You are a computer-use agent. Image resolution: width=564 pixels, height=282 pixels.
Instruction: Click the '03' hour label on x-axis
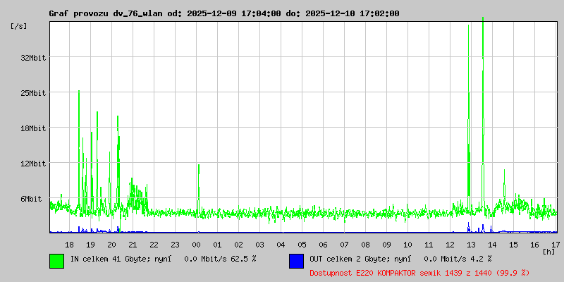pos(259,245)
